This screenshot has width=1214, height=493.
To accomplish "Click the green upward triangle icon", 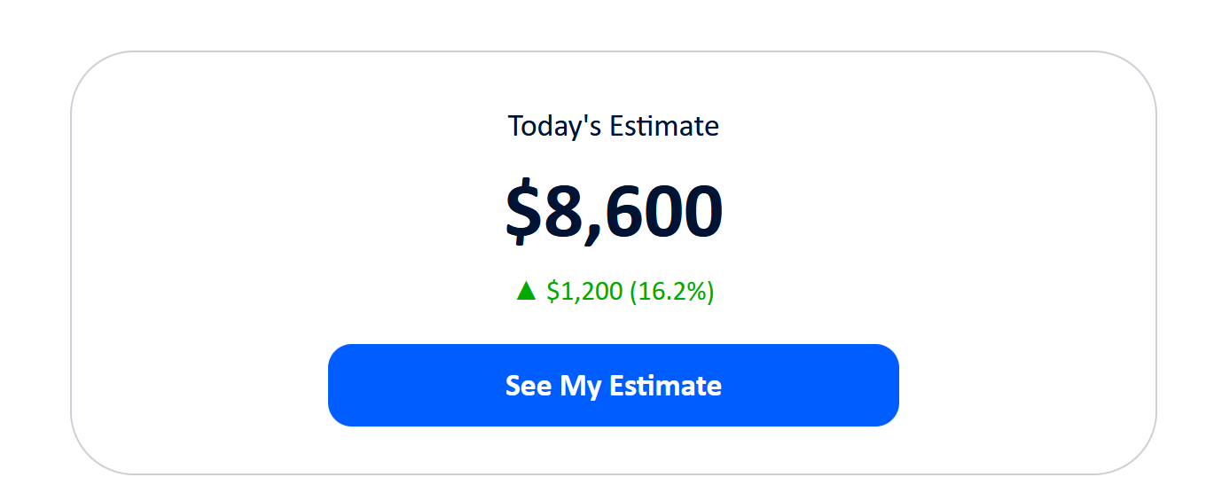I will click(526, 291).
